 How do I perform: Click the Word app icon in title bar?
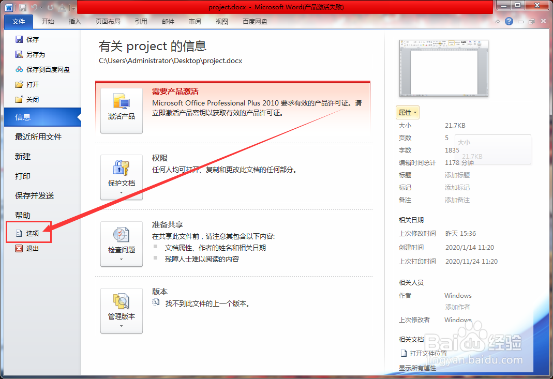(x=9, y=7)
